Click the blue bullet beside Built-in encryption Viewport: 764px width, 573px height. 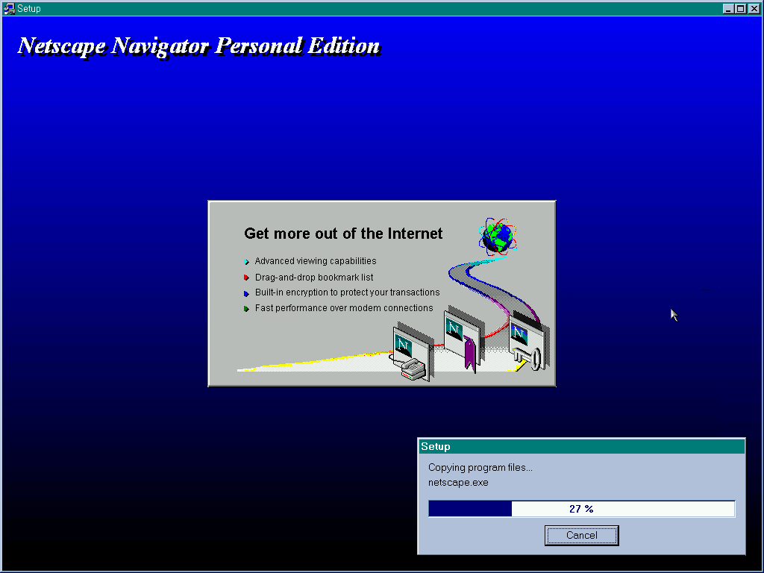tap(246, 293)
